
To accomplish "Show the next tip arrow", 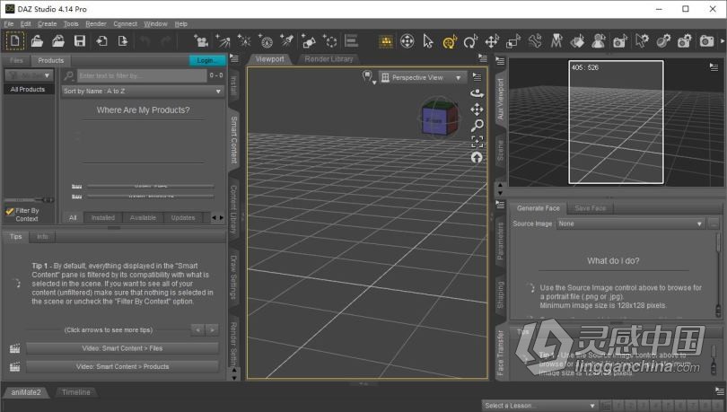I will 213,330.
